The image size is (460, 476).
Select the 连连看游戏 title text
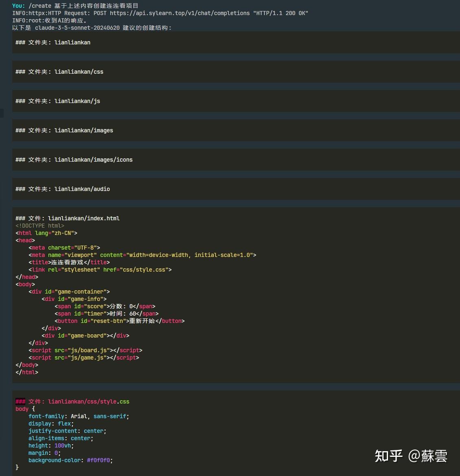click(67, 262)
